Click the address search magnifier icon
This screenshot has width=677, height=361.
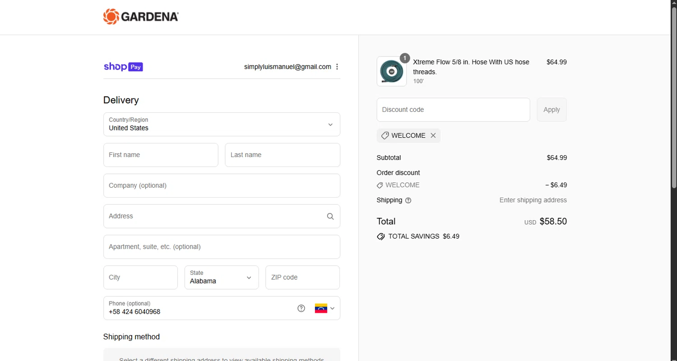click(x=330, y=216)
